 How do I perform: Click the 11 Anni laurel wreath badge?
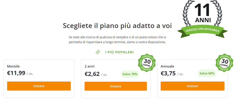click(202, 18)
